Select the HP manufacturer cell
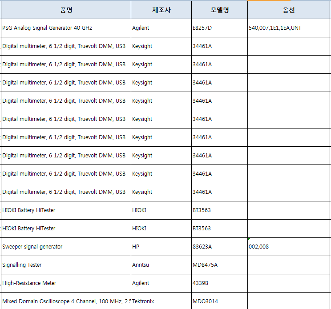 [x=161, y=247]
